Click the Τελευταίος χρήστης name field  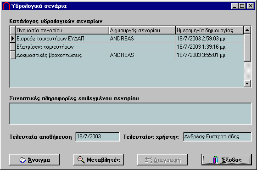coord(218,136)
